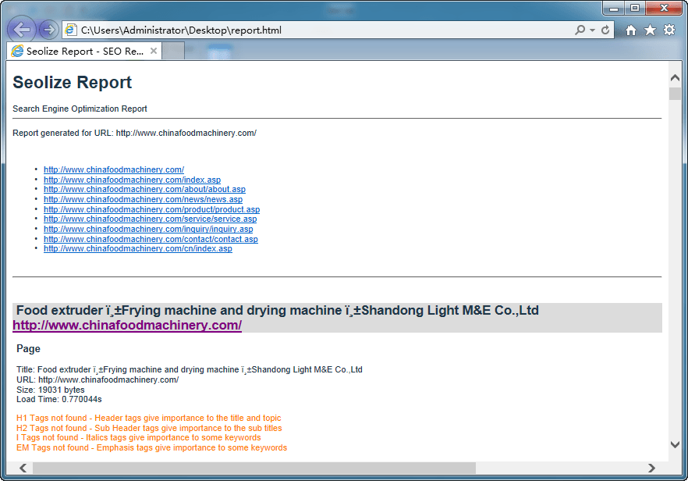
Task: Close the browser window
Action: (664, 9)
